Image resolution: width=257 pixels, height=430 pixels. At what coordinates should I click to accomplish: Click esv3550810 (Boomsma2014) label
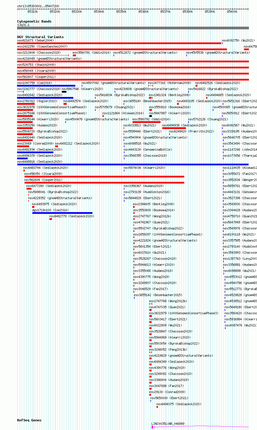[170, 107]
